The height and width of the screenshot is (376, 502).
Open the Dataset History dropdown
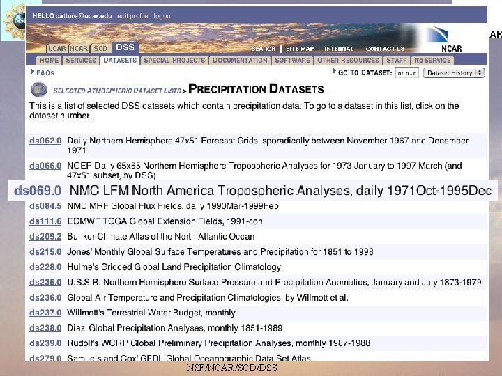coord(454,73)
